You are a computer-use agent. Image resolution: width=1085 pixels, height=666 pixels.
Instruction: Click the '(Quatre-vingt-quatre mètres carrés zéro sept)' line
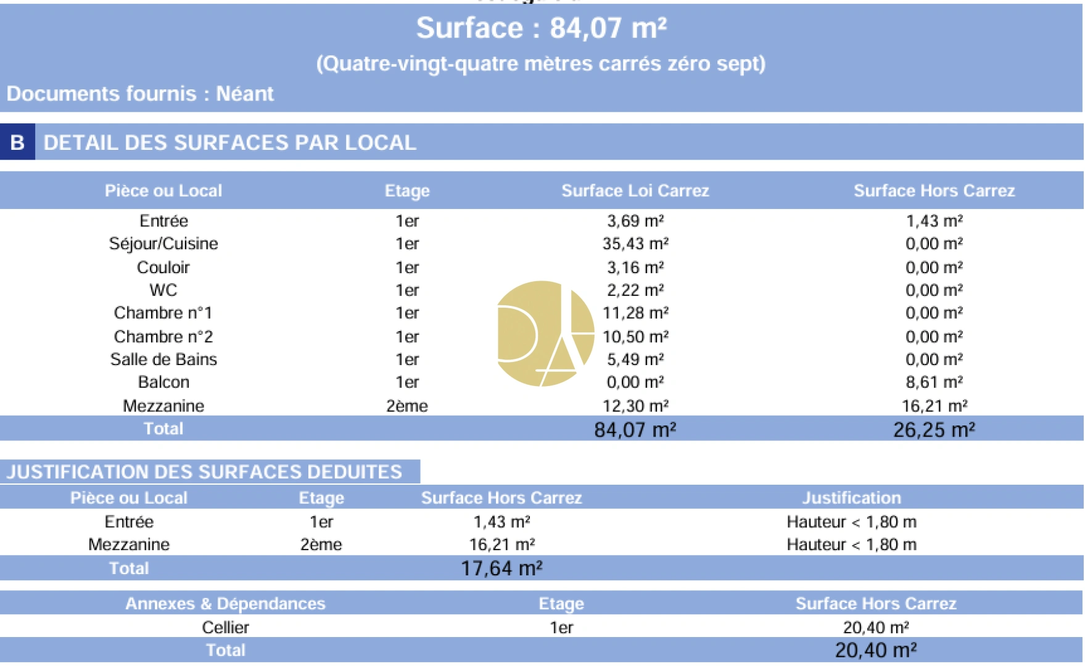tap(541, 64)
